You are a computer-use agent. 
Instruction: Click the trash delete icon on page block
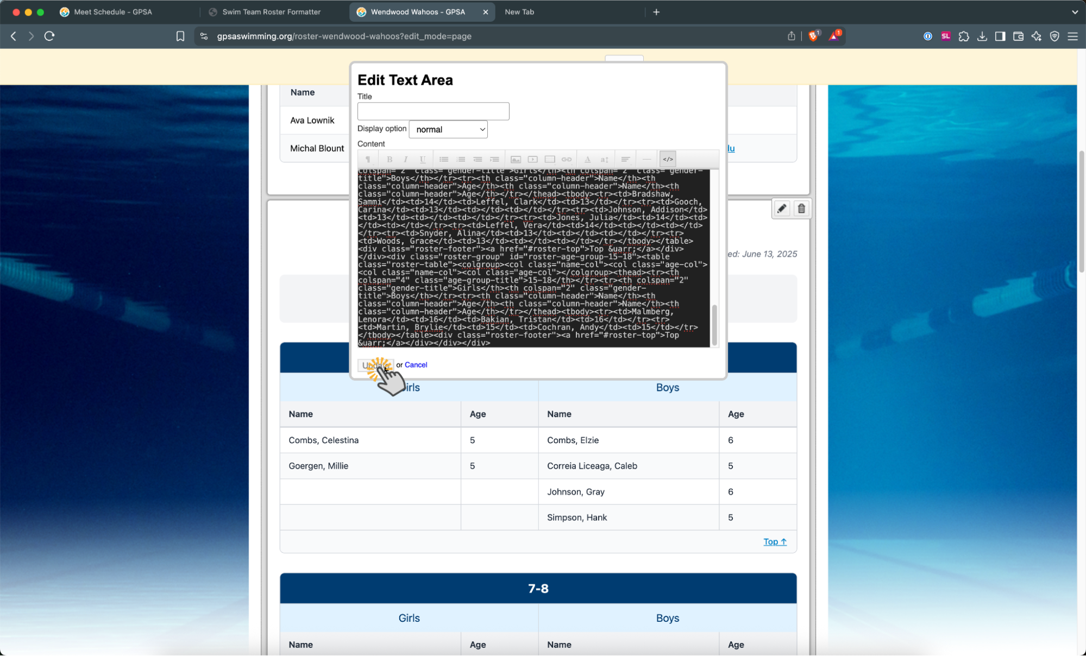point(801,209)
